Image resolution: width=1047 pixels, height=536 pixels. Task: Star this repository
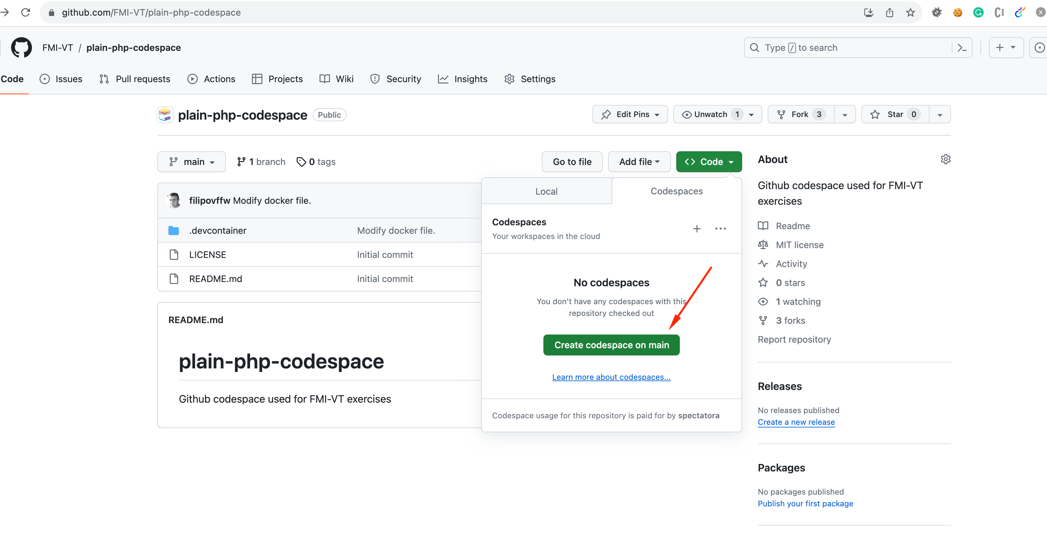[895, 114]
